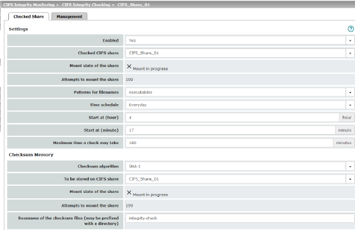The height and width of the screenshot is (230, 355).
Task: Switch to the Management tab
Action: (x=69, y=17)
